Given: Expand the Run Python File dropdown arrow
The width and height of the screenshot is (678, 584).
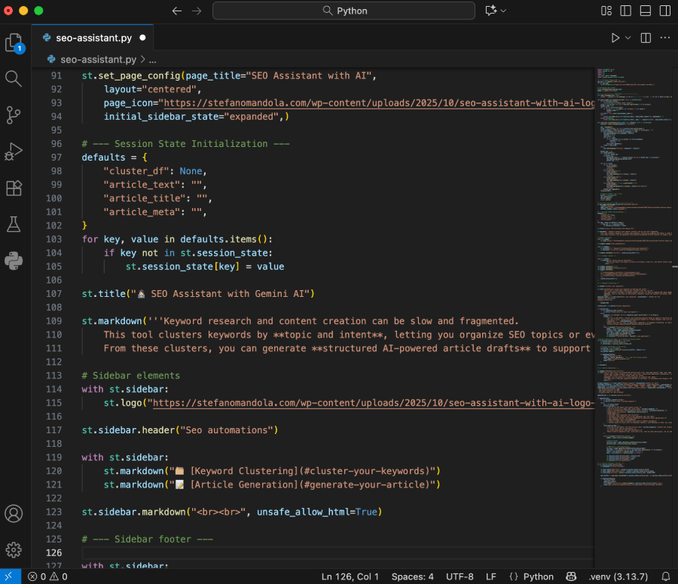Looking at the screenshot, I should click(x=628, y=38).
